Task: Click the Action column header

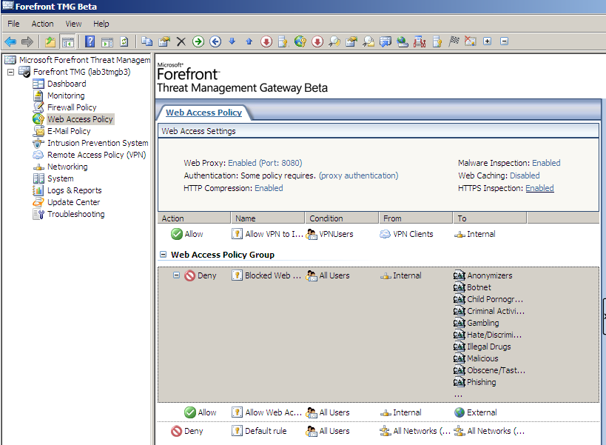Action: (x=194, y=218)
